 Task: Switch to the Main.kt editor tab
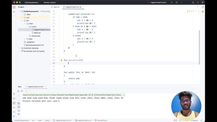coord(55,7)
